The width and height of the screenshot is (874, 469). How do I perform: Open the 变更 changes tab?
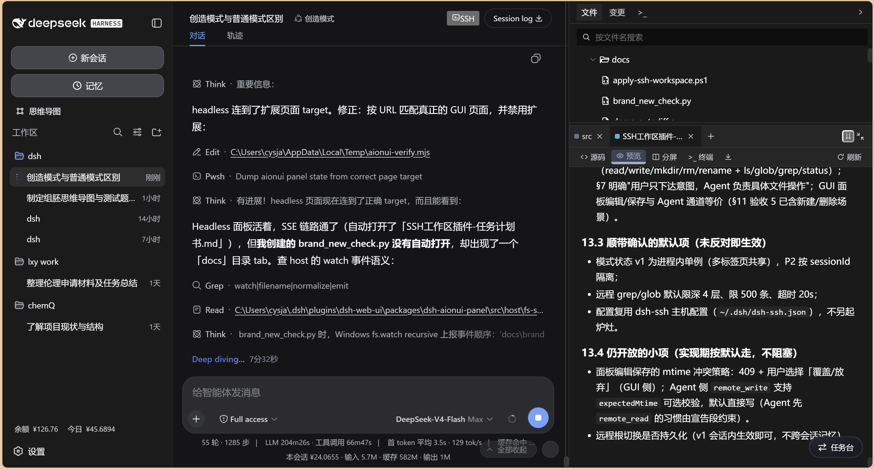[617, 12]
